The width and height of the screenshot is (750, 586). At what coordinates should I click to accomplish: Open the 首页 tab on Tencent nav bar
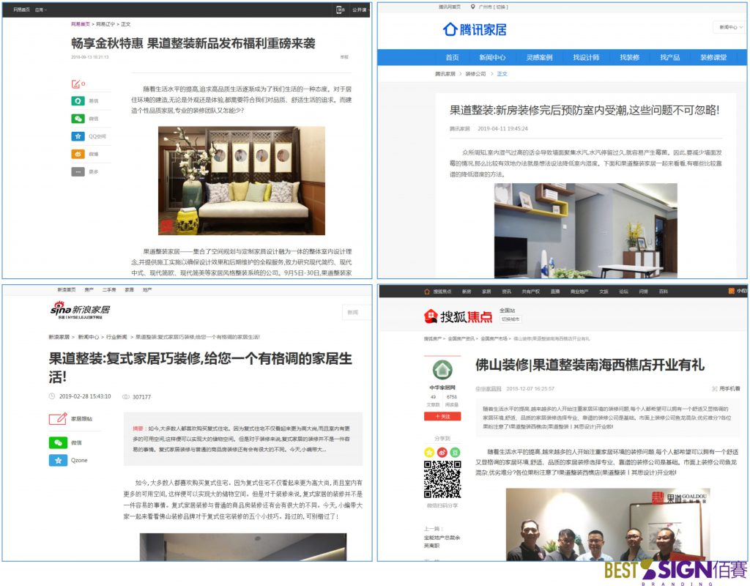[452, 57]
